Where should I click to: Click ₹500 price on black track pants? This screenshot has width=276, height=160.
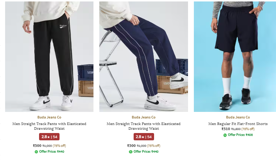pos(37,145)
